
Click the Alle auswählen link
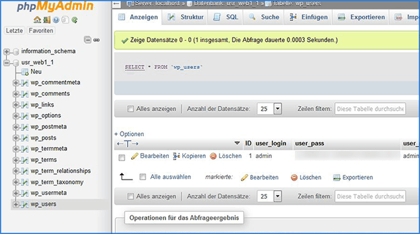click(x=170, y=177)
